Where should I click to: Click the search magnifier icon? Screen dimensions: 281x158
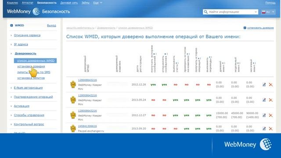(206, 12)
